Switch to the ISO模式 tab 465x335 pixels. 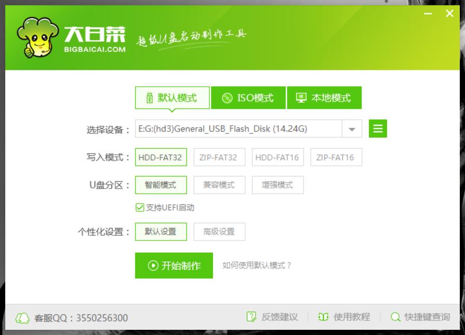[x=248, y=97]
